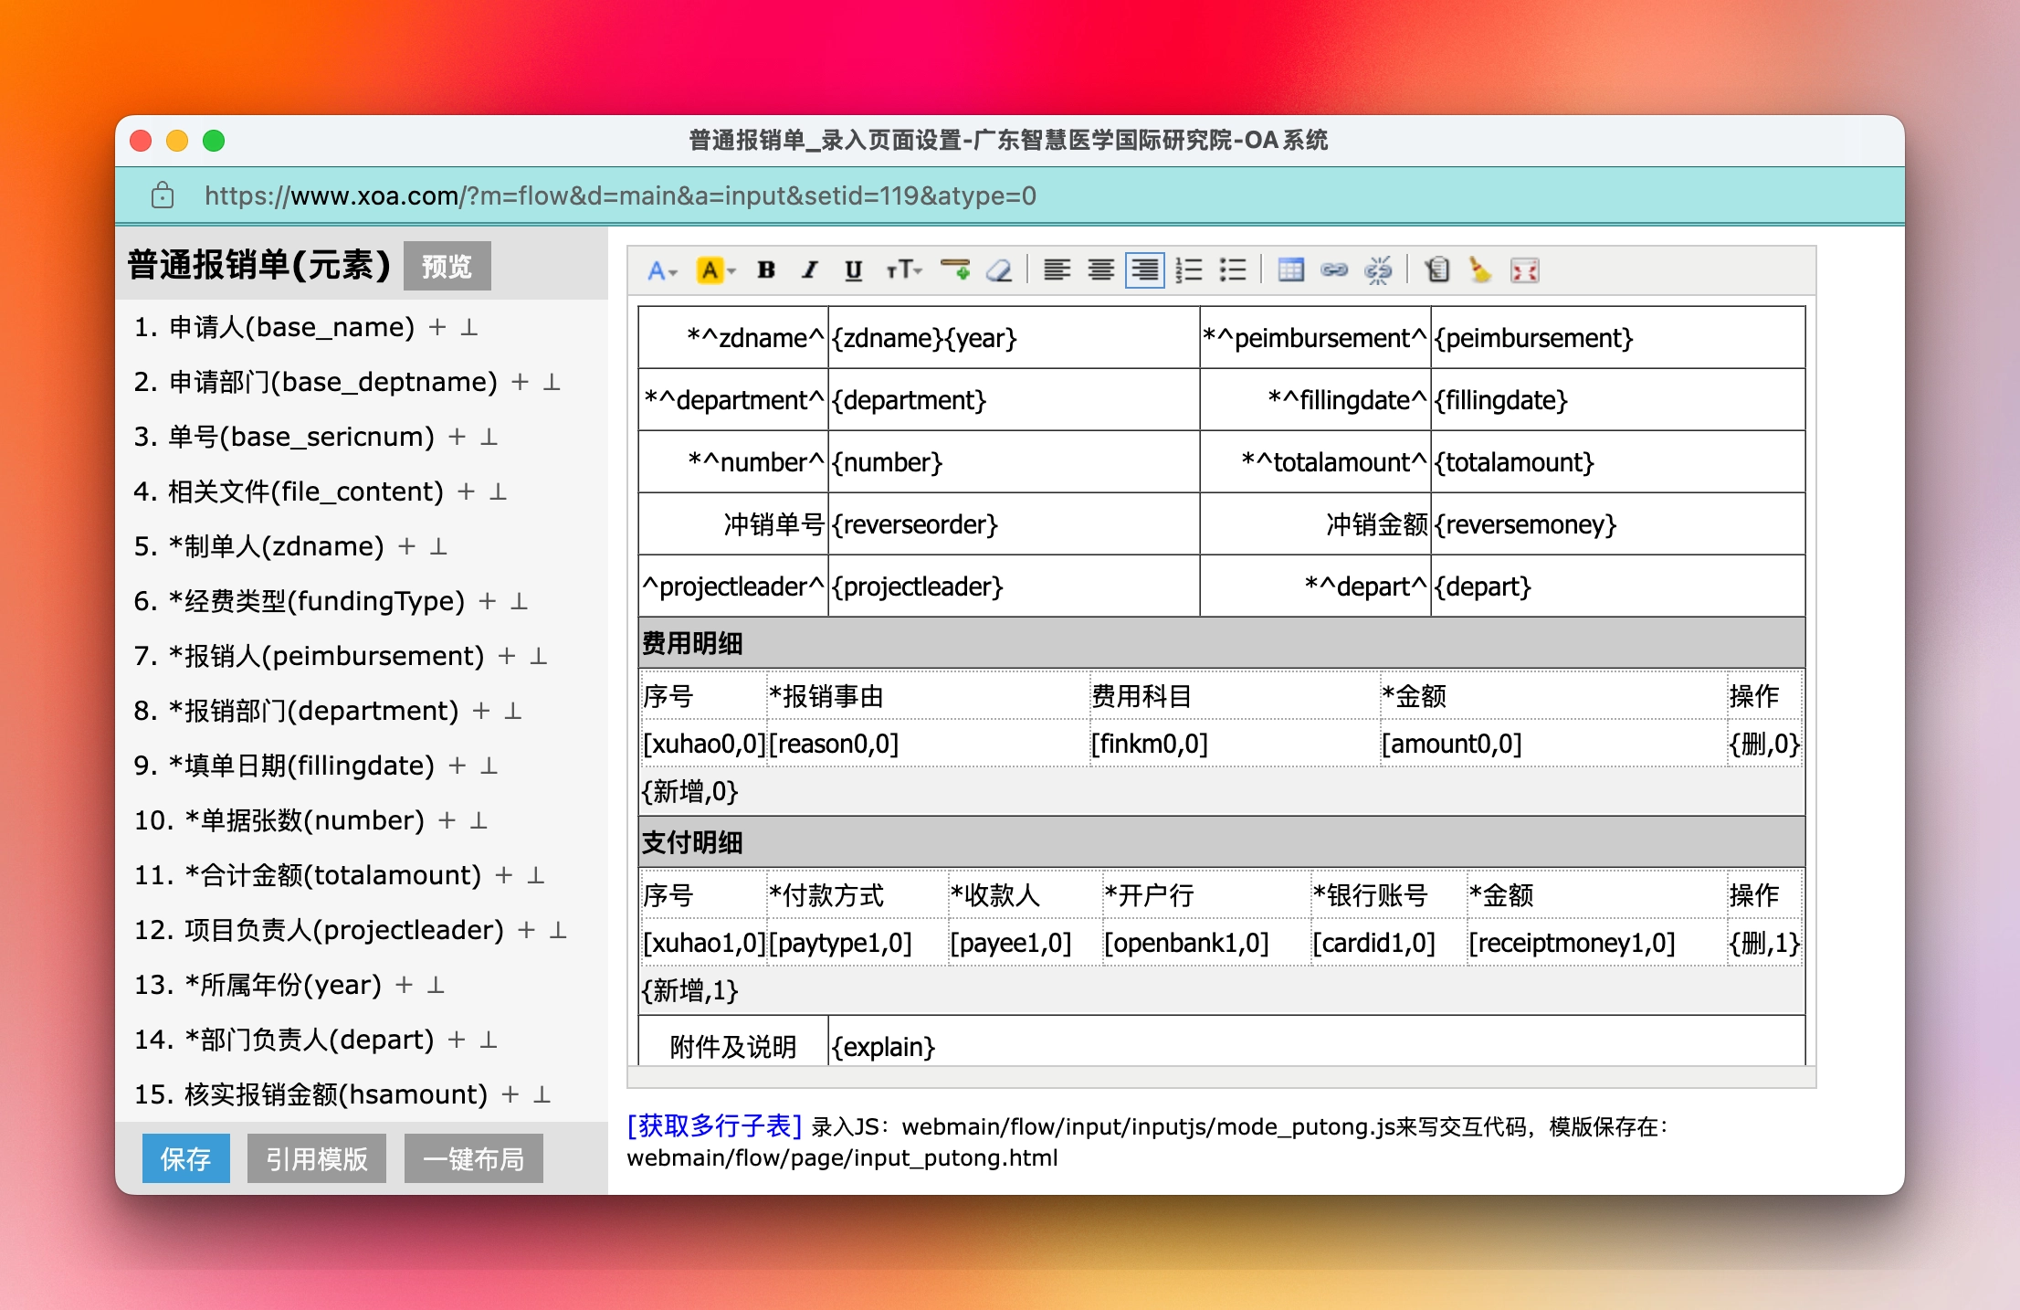2020x1310 pixels.
Task: Add 申请部门(base_deptname) with plus icon
Action: click(520, 382)
